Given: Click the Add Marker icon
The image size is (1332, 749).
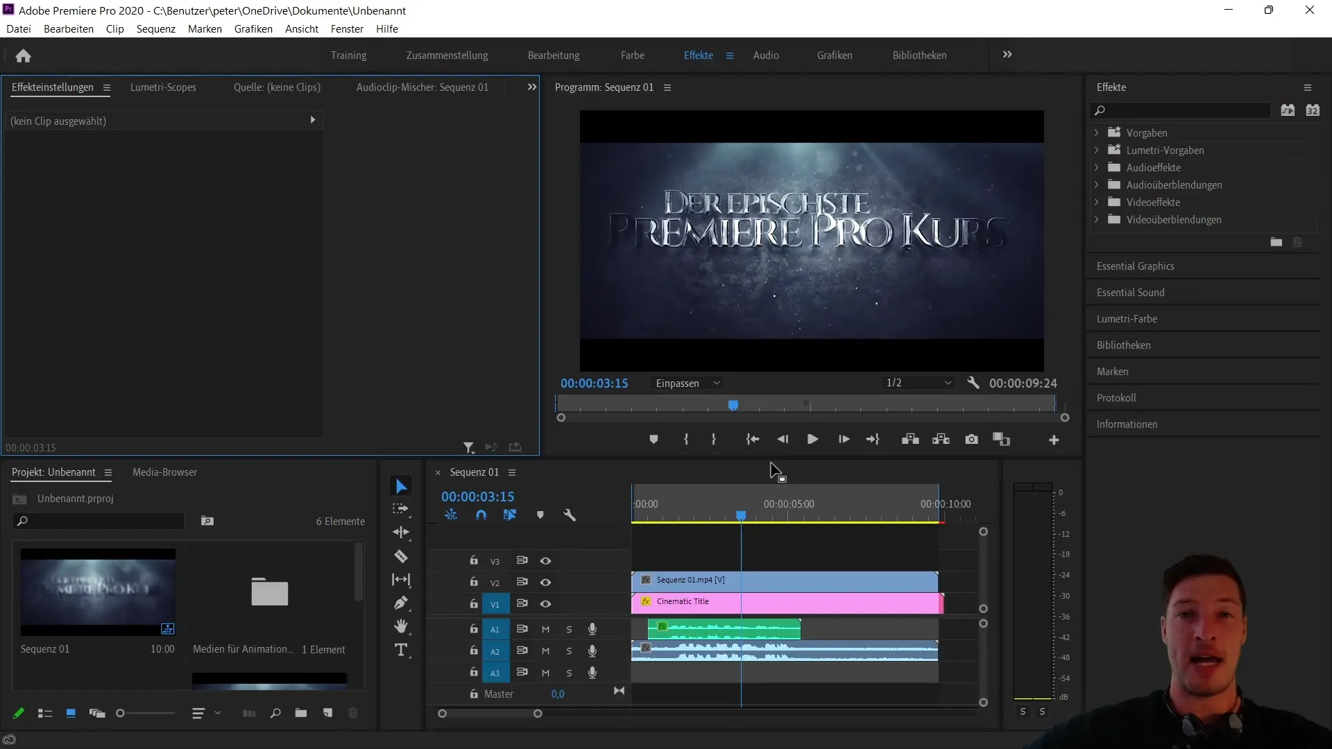Looking at the screenshot, I should point(654,440).
